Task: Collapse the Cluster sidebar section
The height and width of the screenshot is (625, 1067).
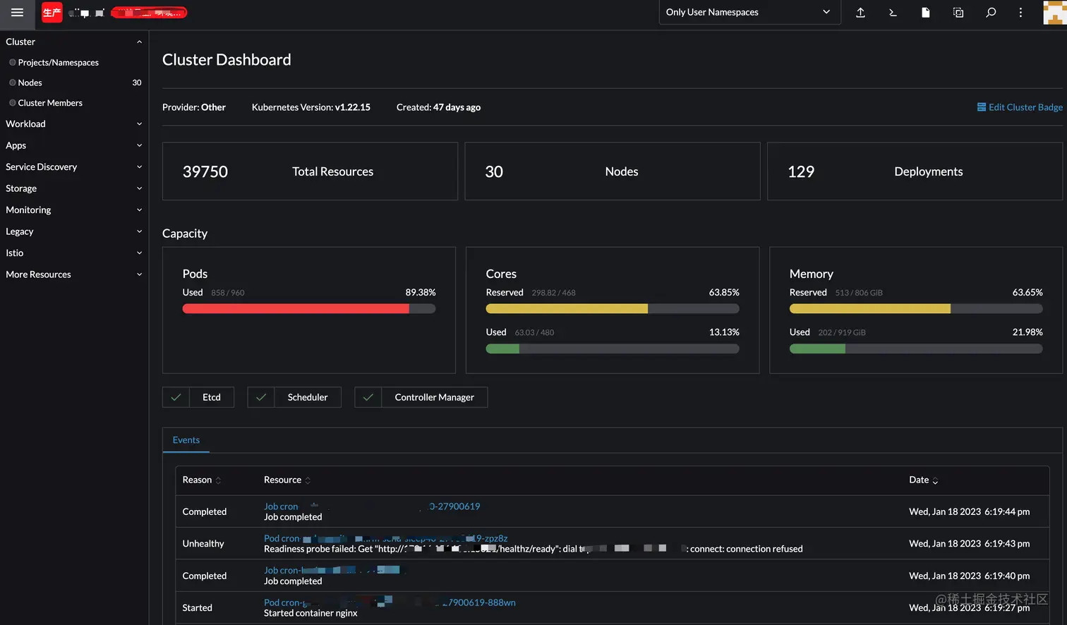Action: pyautogui.click(x=139, y=42)
